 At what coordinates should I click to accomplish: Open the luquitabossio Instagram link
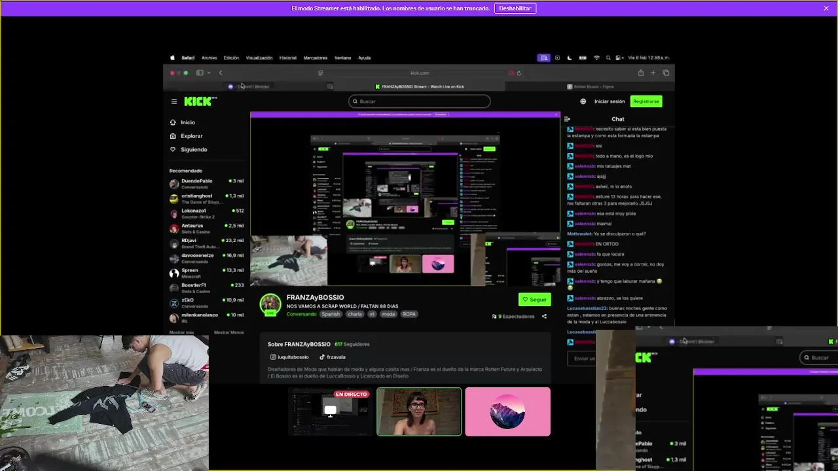289,357
